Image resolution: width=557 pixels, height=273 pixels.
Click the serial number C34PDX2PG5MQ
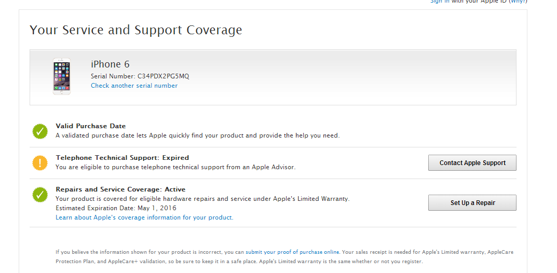pyautogui.click(x=163, y=76)
